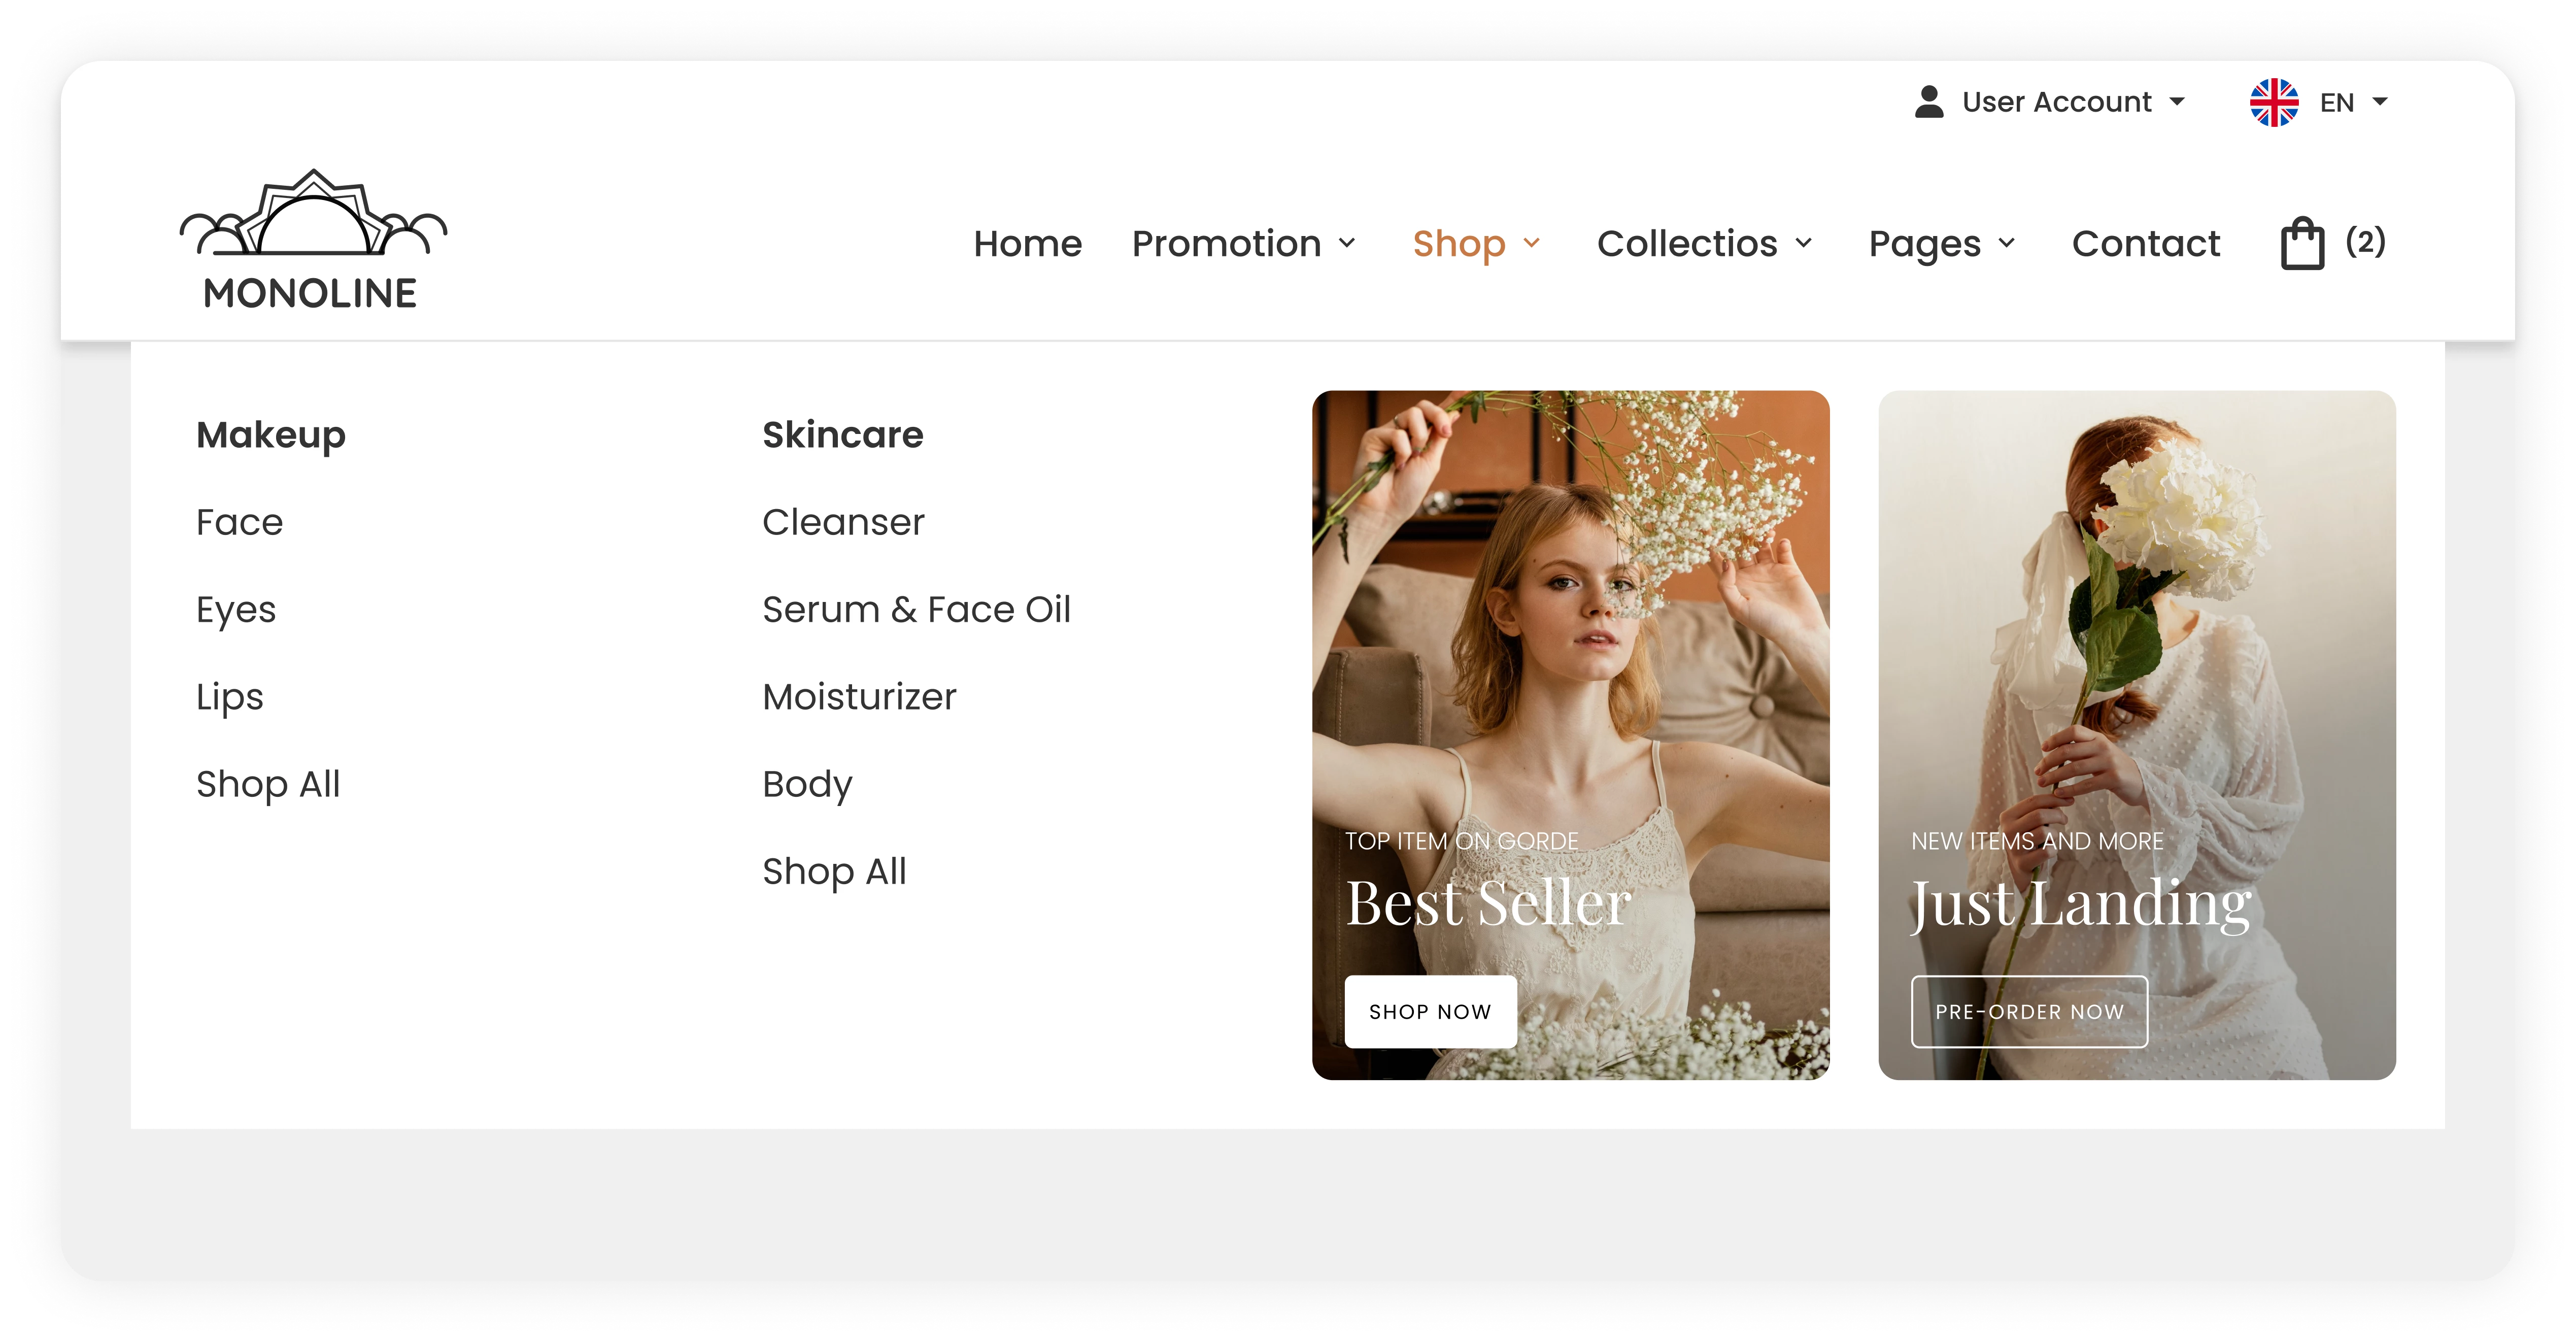Open the Collectios menu item

[1688, 243]
